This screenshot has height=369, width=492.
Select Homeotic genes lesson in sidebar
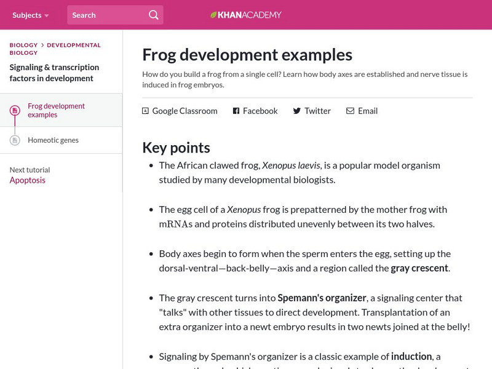tap(53, 140)
